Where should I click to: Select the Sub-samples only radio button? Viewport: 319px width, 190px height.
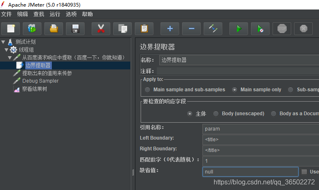pos(291,90)
